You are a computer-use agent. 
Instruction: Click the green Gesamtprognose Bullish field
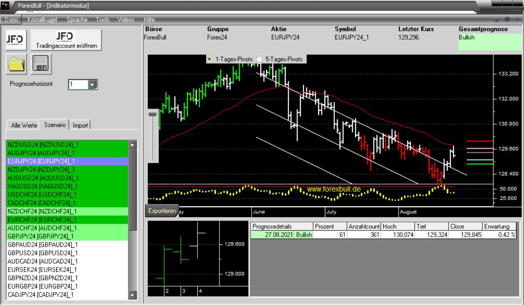coord(490,42)
